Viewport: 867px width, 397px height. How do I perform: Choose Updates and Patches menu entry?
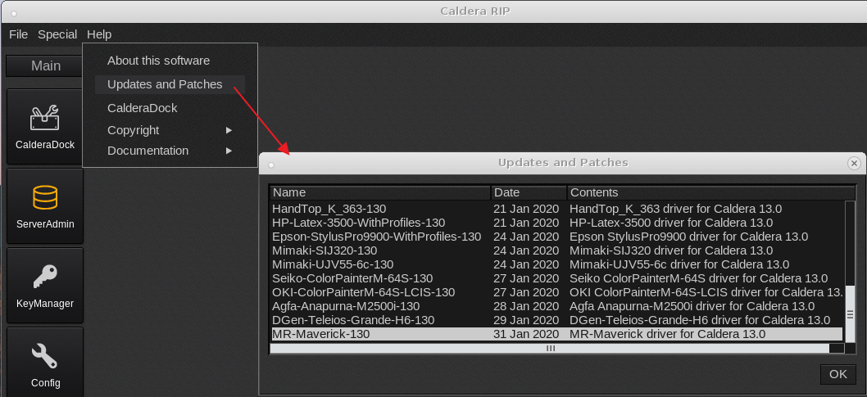(x=165, y=84)
